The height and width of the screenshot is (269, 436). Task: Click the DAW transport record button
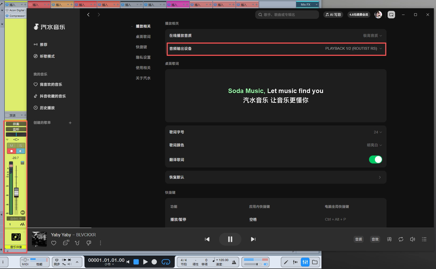coord(154,262)
